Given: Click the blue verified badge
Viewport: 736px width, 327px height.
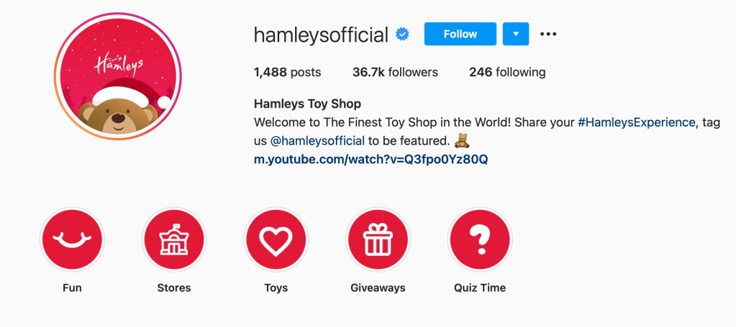Looking at the screenshot, I should point(402,34).
